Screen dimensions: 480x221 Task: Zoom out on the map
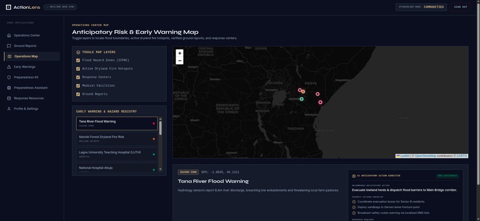coord(180,61)
